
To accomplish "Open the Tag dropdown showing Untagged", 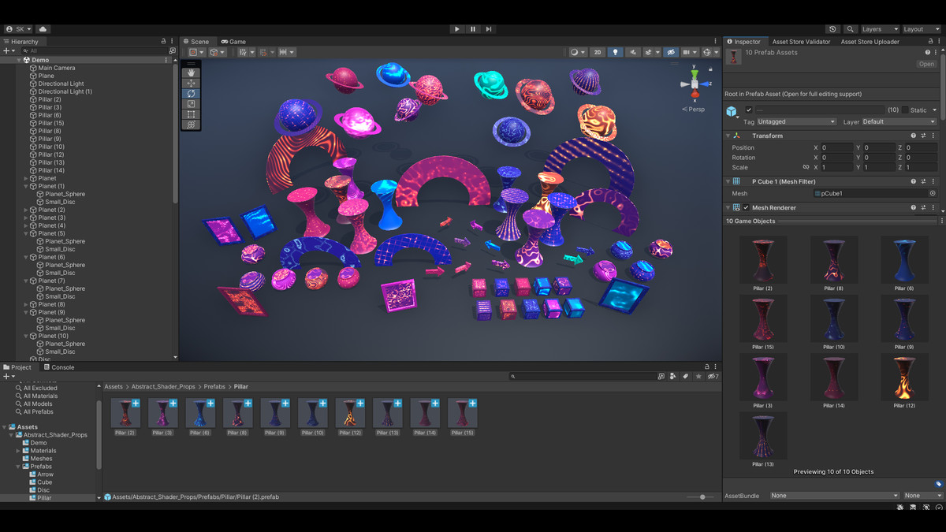I will pos(796,121).
